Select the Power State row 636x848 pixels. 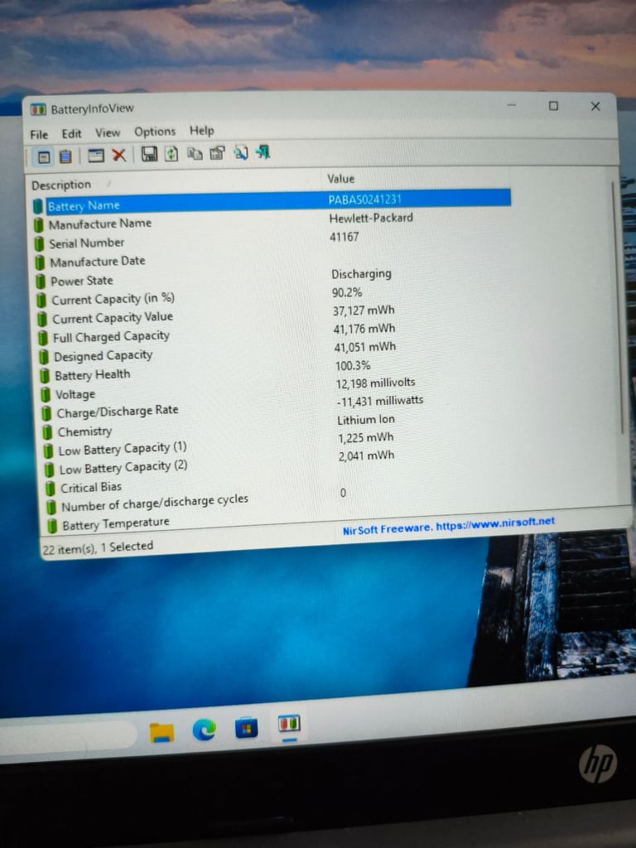[273, 277]
